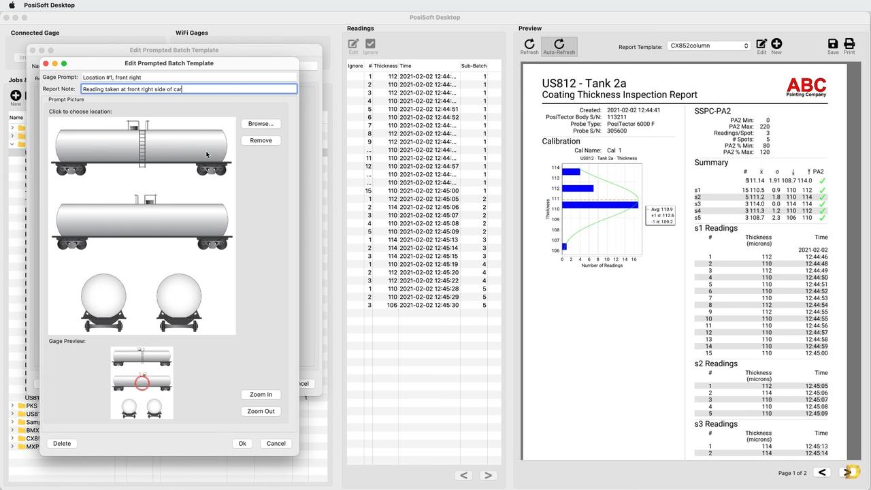The height and width of the screenshot is (490, 871).
Task: Click inside the Gage Prompt field
Action: [188, 78]
